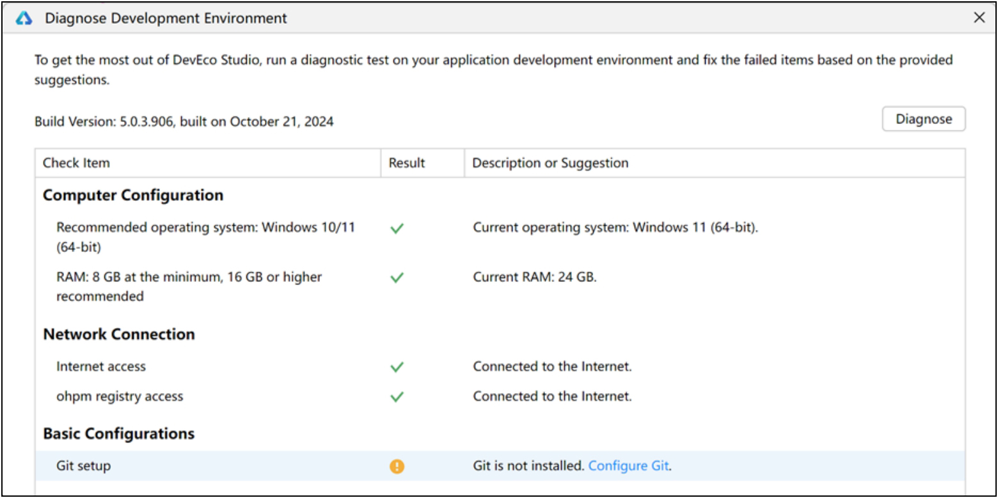Click the green checkmark for operating system
This screenshot has height=498, width=998.
[x=397, y=230]
